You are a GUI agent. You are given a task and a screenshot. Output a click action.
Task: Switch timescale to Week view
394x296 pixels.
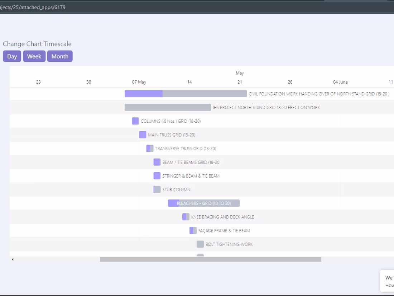pos(34,56)
